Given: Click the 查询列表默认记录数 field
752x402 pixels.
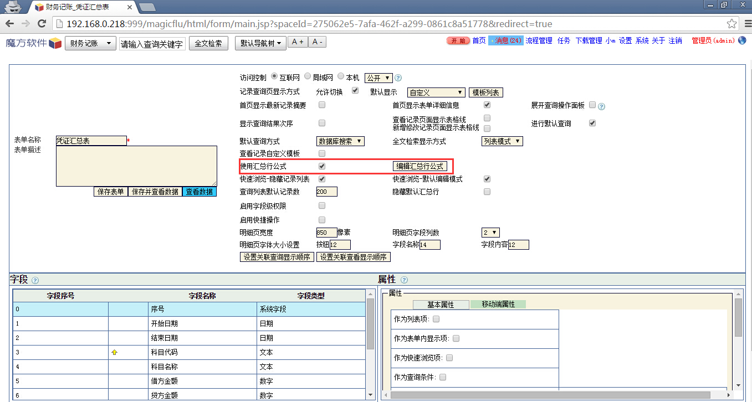Looking at the screenshot, I should [x=326, y=192].
